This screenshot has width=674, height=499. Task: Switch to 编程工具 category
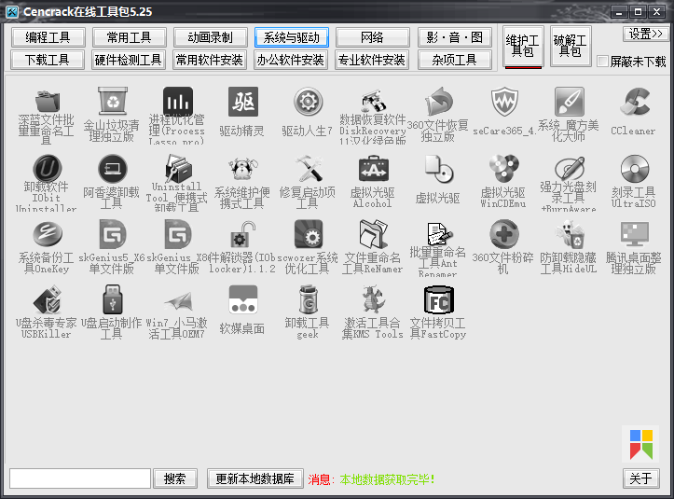[x=48, y=37]
